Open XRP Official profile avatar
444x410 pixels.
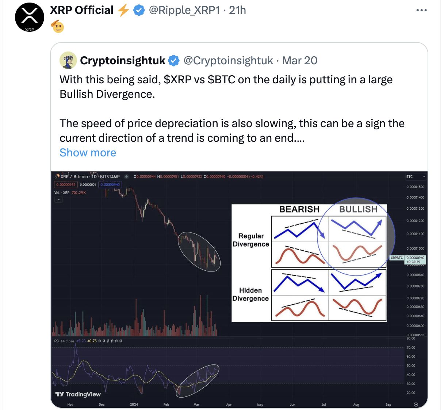[30, 17]
